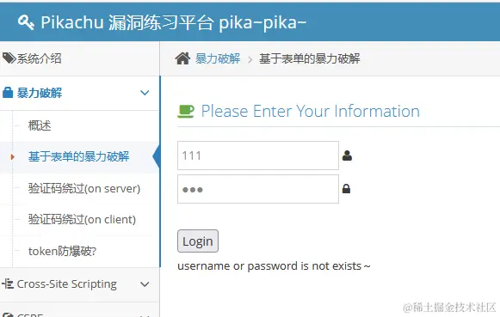Click the lock icon beside 暴力破解 menu

[x=8, y=93]
